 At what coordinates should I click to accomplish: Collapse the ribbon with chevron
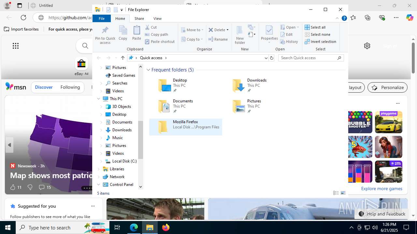(337, 19)
